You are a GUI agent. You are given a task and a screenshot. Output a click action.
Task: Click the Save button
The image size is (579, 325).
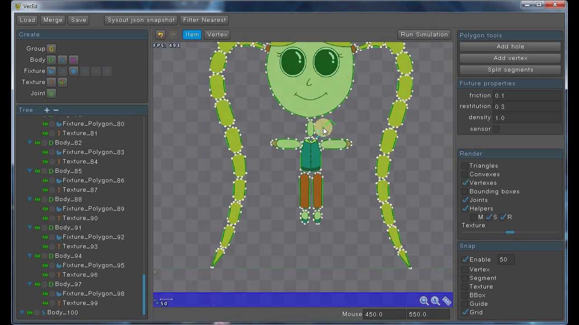coord(78,20)
